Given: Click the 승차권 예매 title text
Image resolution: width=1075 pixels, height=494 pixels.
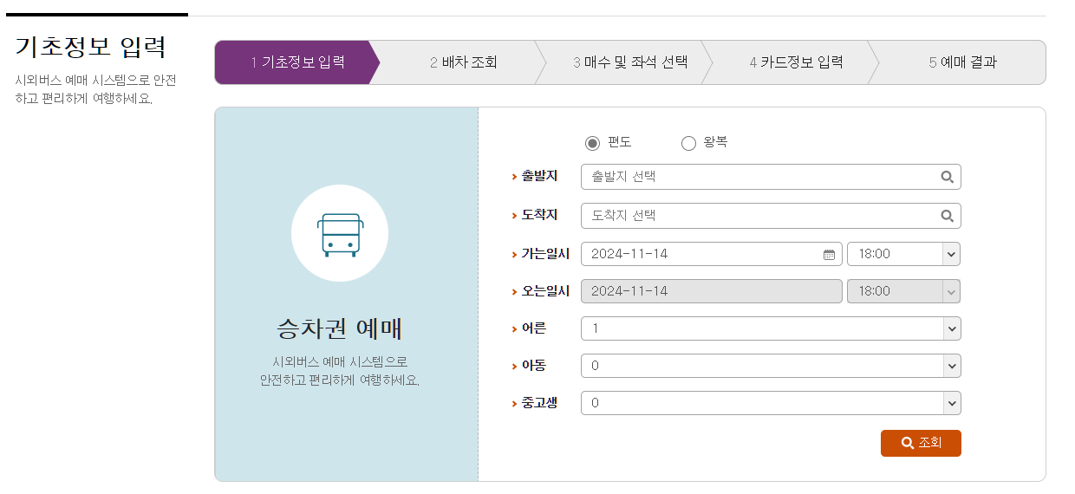Looking at the screenshot, I should tap(339, 329).
